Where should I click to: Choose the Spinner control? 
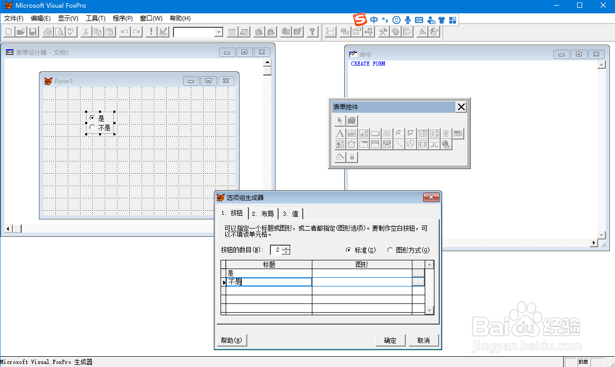point(446,133)
